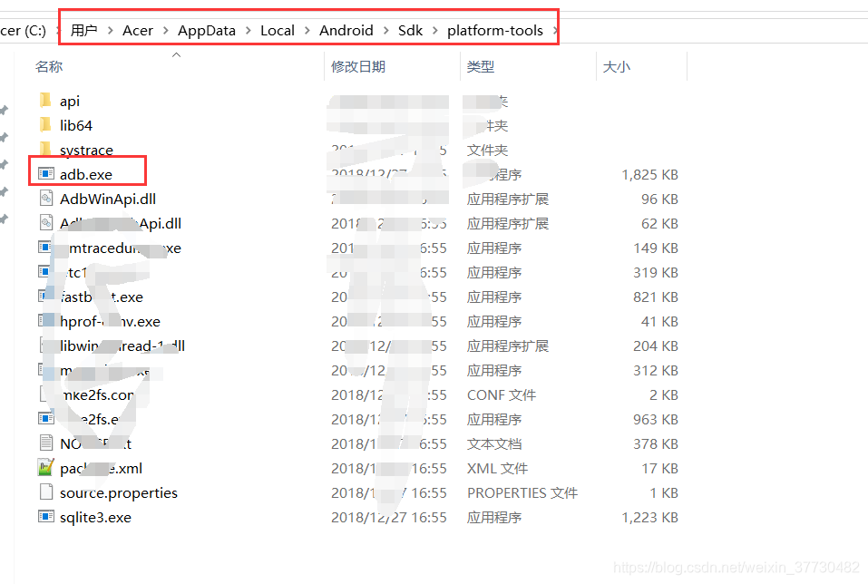Select the source.properties file icon

[x=46, y=492]
